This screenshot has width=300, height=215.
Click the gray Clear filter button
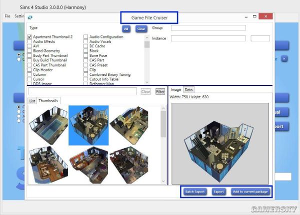pos(145,92)
